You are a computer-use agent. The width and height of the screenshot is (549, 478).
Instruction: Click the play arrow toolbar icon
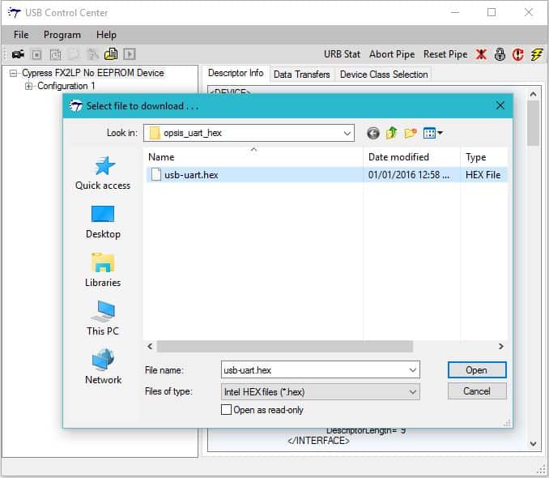(130, 54)
